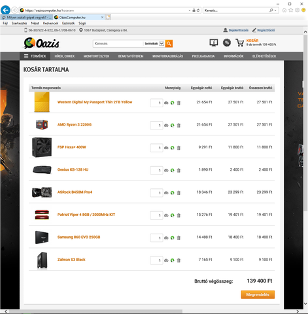Open the Súgó menu
Viewport: 308px width, 314px height.
(82, 23)
